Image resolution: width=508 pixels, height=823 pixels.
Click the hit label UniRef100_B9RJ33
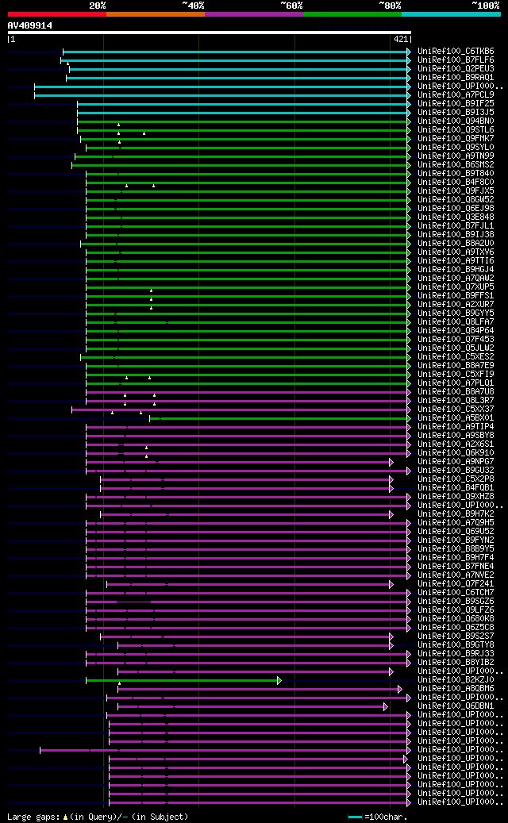(x=456, y=654)
